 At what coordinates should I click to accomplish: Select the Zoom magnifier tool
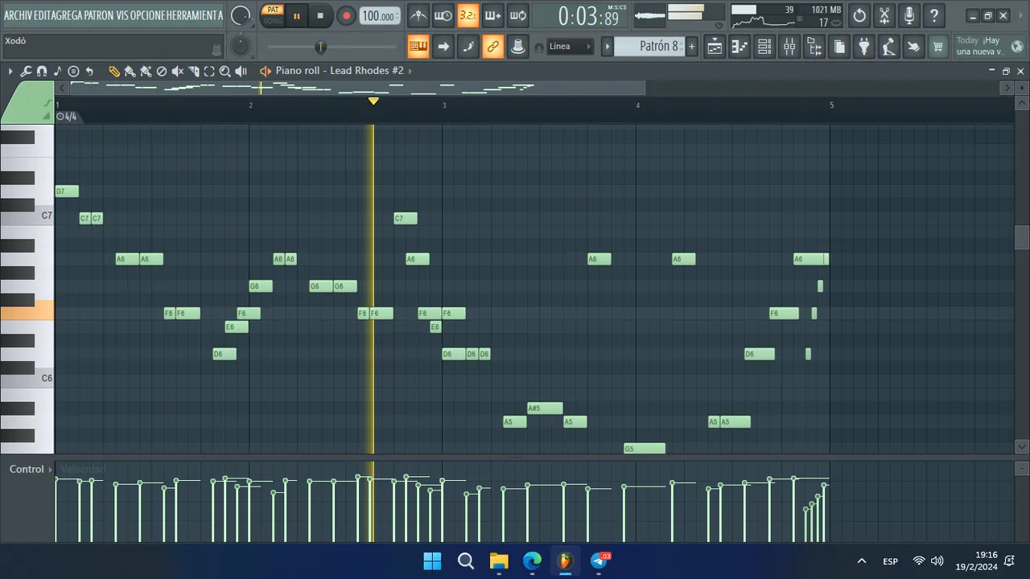[225, 71]
